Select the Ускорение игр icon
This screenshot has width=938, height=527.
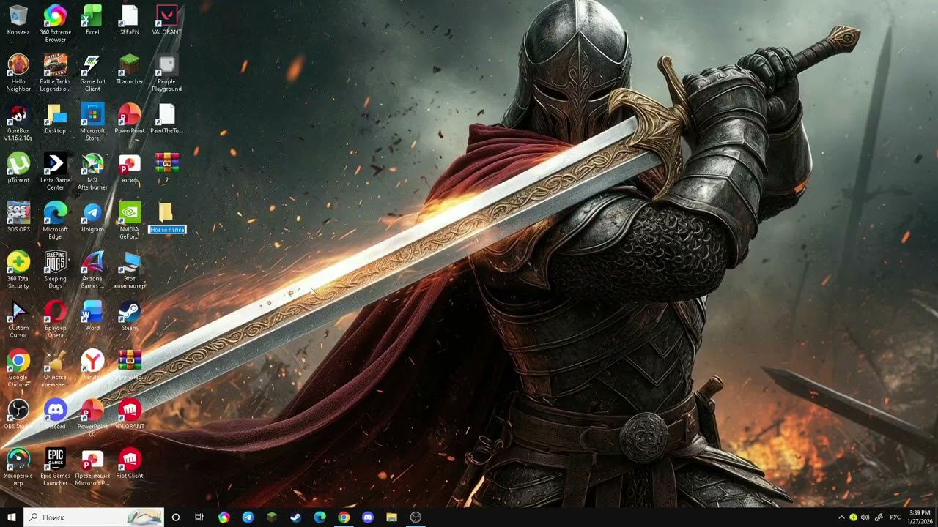pyautogui.click(x=18, y=459)
